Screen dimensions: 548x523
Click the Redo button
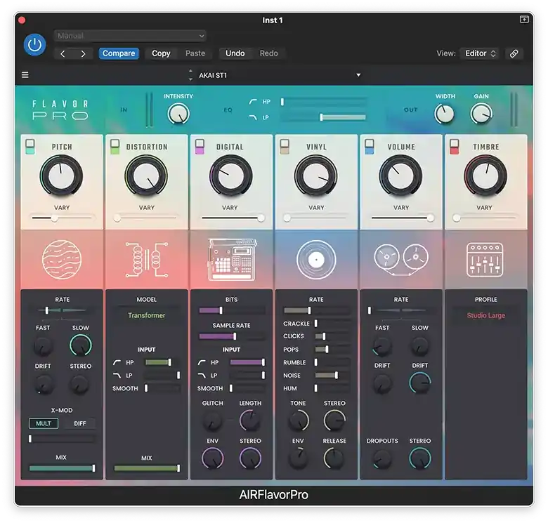(x=269, y=53)
